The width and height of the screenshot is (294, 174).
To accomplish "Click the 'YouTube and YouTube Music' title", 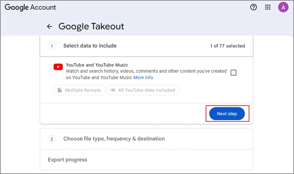I will tap(97, 65).
